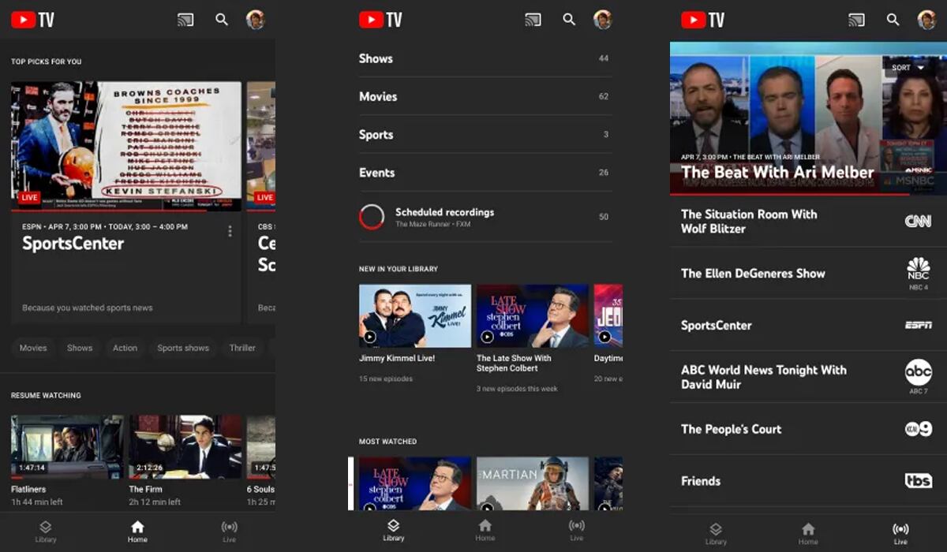Open the search icon
Viewport: 947px width, 552px height.
222,19
